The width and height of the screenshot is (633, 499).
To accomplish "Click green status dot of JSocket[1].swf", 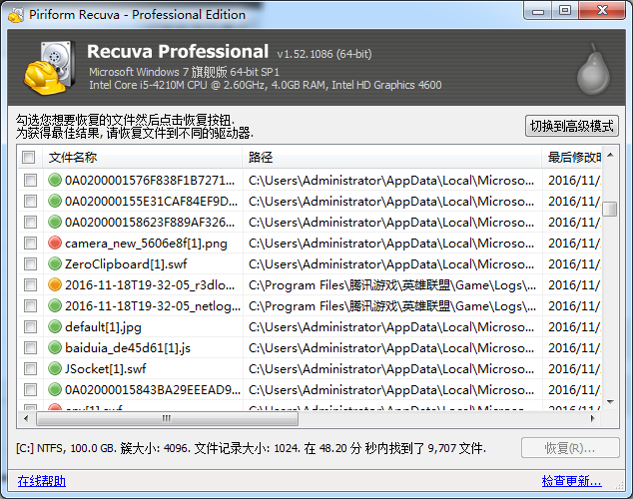I will (55, 368).
